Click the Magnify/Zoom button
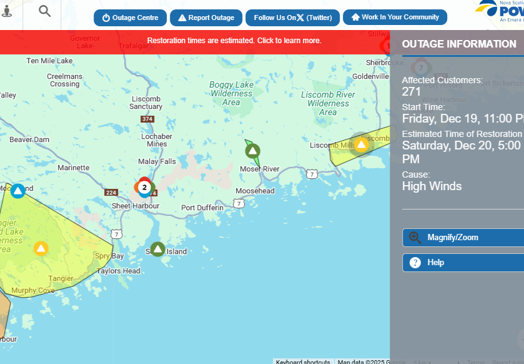The width and height of the screenshot is (524, 364). click(462, 238)
